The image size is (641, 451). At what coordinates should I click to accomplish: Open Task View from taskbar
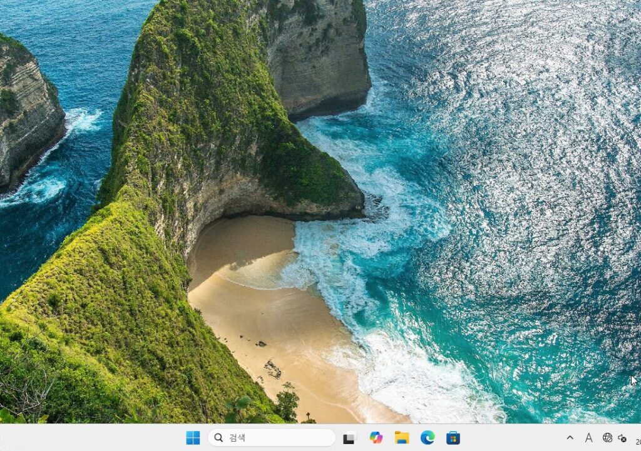click(349, 438)
